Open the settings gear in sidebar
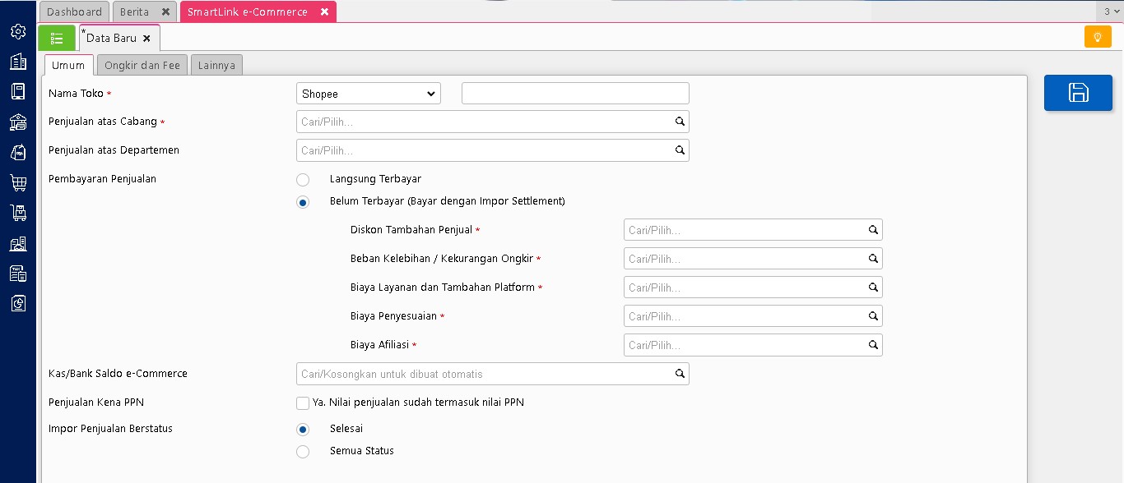1124x483 pixels. (18, 31)
